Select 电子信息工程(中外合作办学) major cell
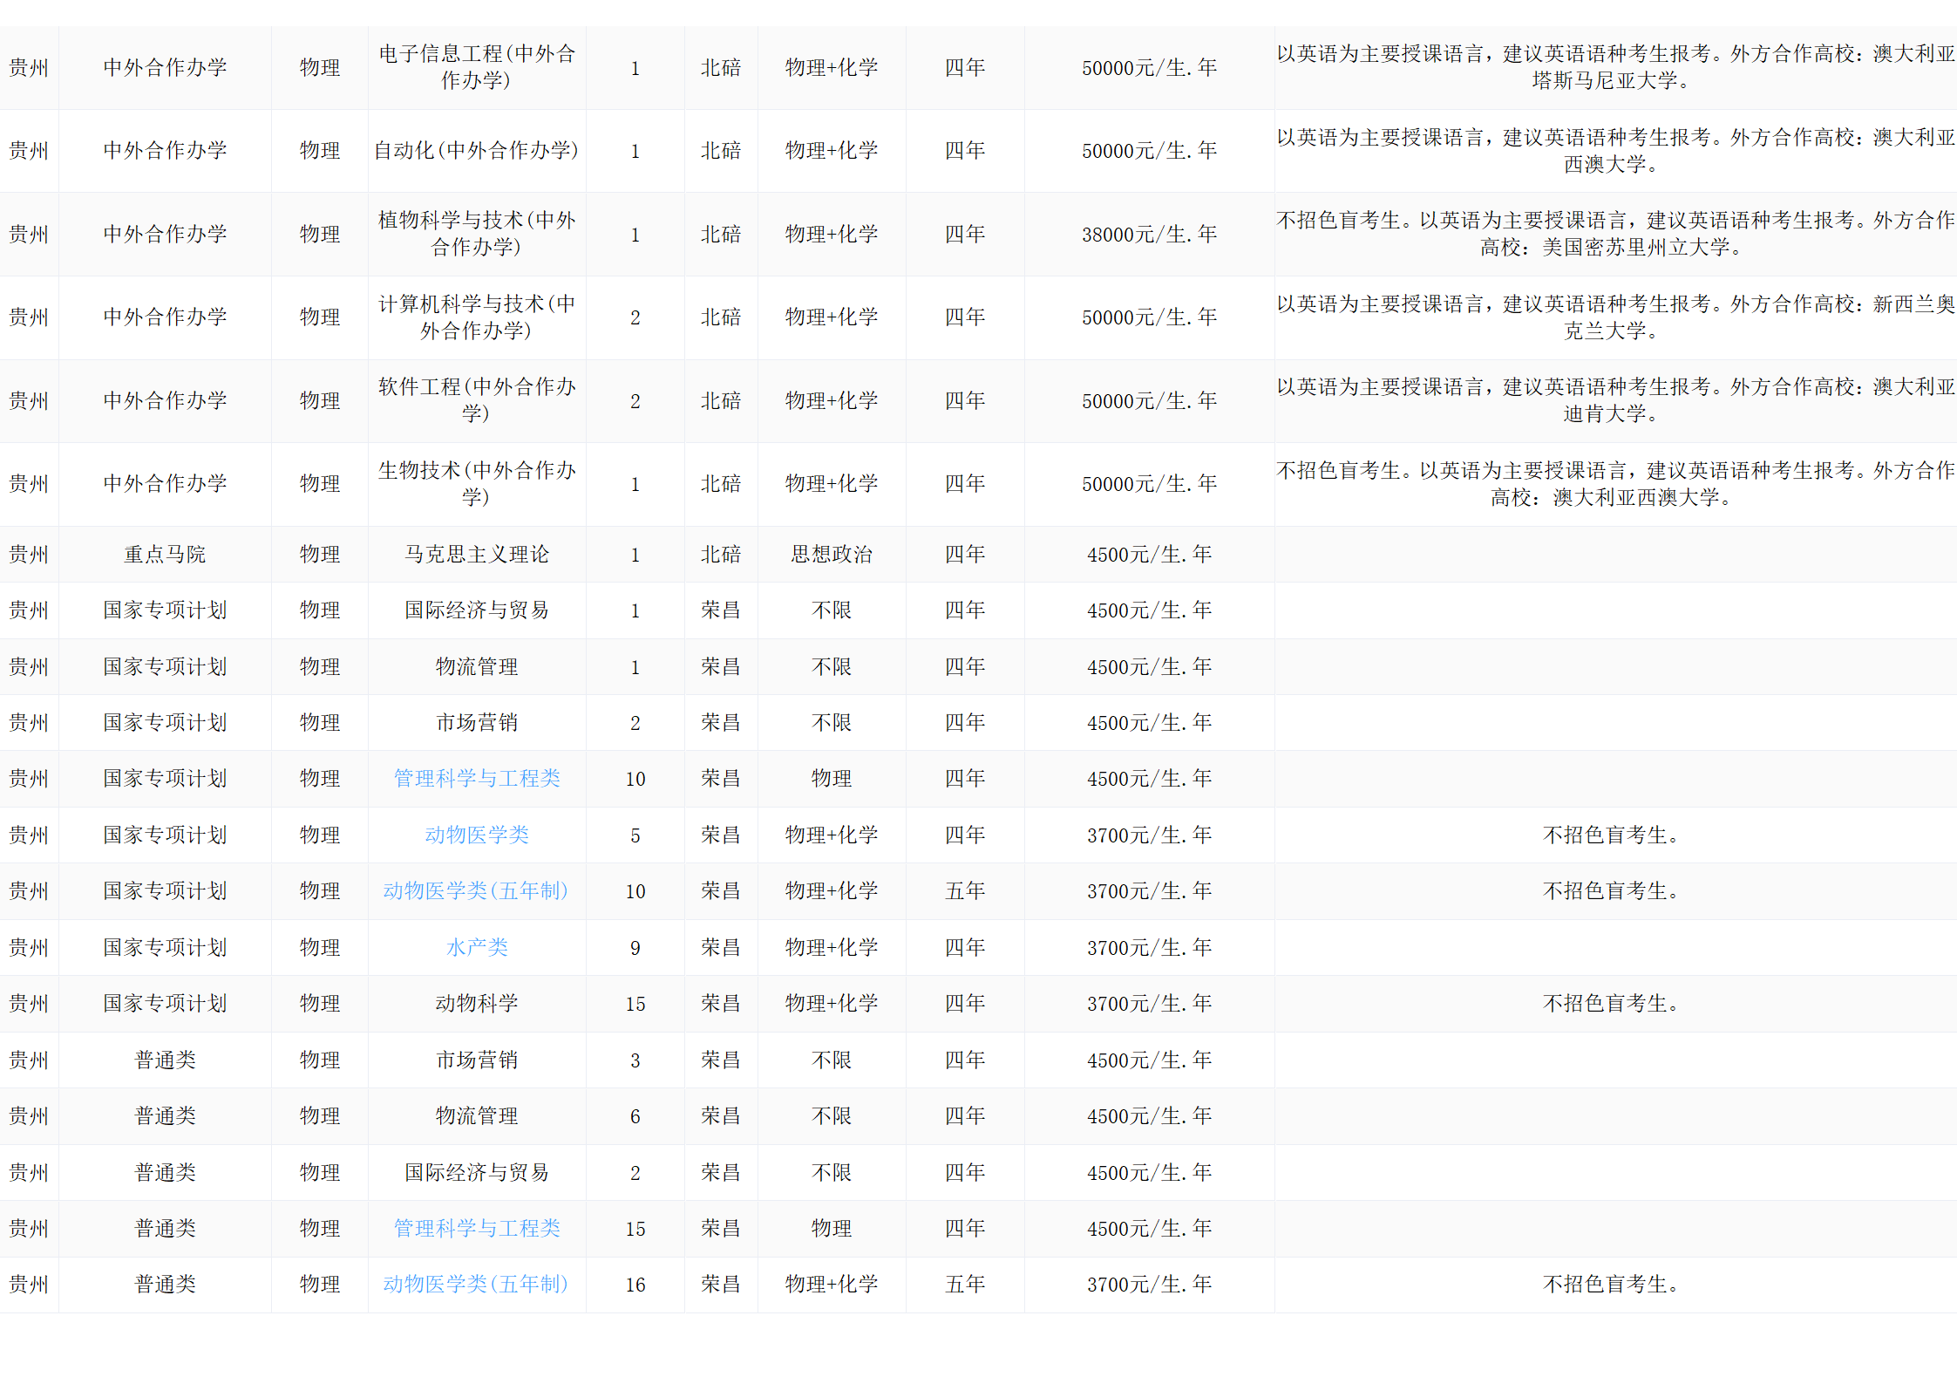The image size is (1957, 1384). 477,67
